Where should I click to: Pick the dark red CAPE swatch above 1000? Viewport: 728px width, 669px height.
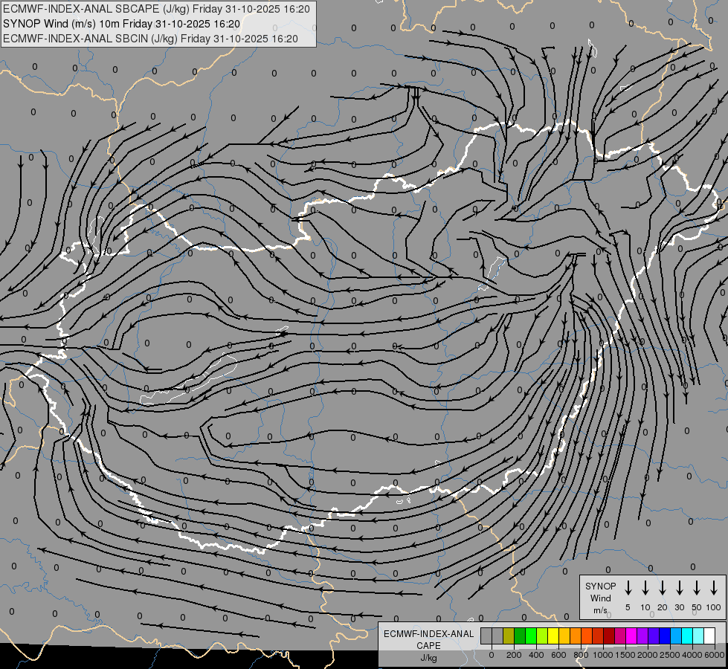(609, 636)
